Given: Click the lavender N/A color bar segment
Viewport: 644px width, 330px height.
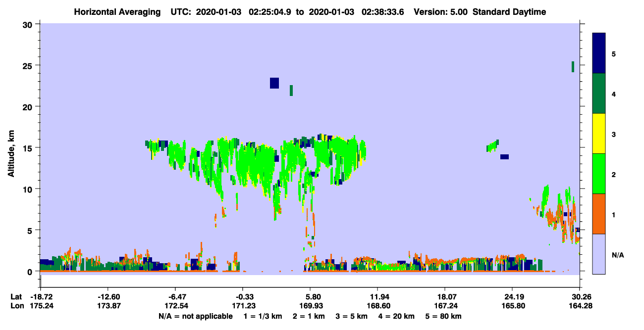Looking at the screenshot, I should 599,254.
